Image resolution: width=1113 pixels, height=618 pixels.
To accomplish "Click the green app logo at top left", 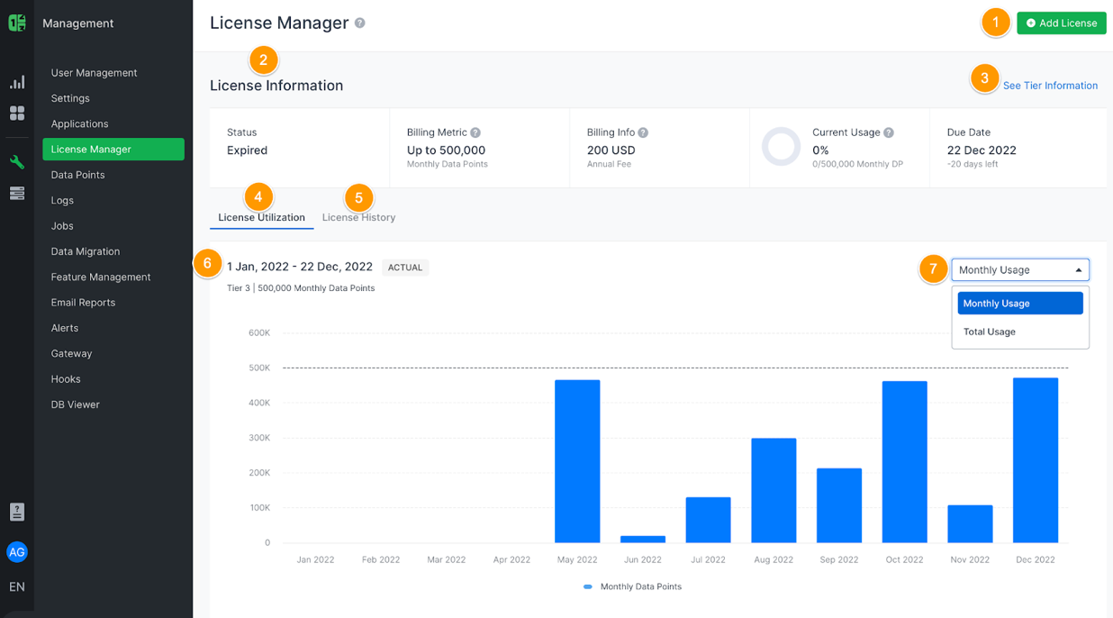I will [x=16, y=23].
